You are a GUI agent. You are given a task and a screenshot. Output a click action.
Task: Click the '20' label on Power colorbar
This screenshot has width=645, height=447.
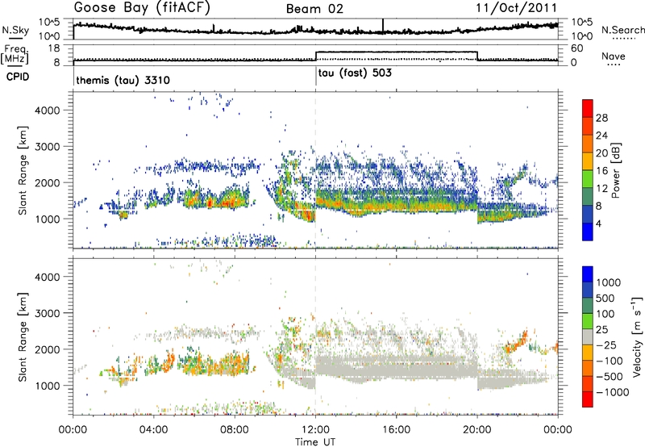pos(601,153)
